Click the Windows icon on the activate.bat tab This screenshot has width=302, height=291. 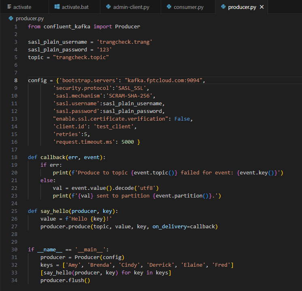click(57, 7)
